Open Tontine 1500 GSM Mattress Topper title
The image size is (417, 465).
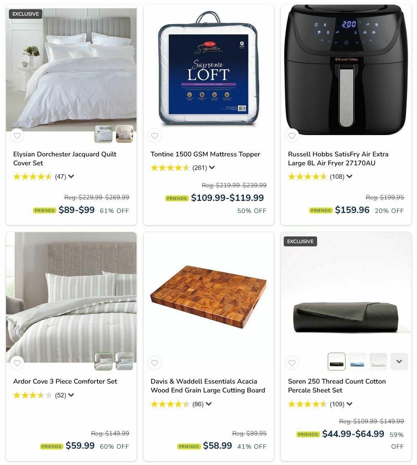point(205,154)
